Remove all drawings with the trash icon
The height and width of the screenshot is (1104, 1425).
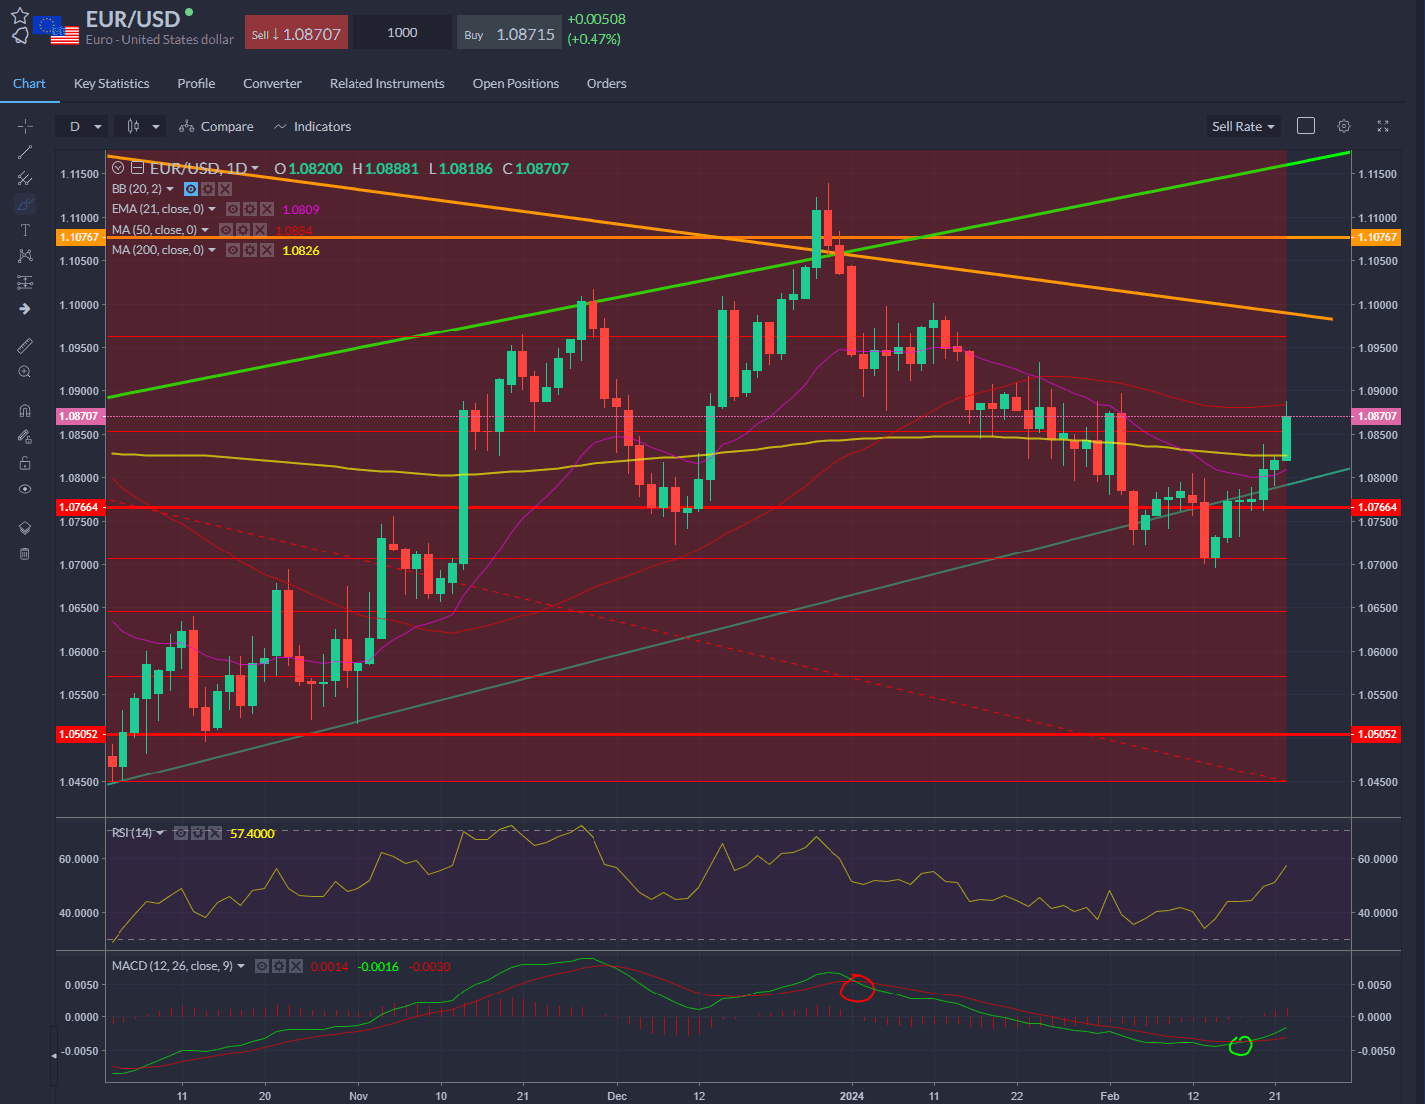point(25,553)
